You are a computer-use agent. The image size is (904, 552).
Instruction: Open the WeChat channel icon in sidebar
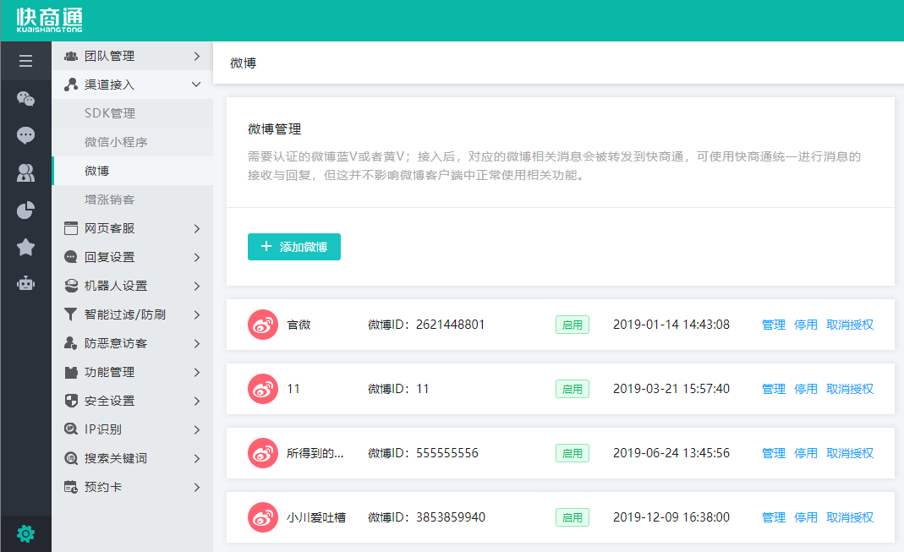tap(25, 98)
